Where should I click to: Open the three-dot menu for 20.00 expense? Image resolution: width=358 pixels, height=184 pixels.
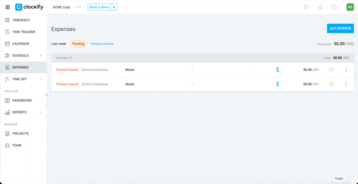(346, 84)
